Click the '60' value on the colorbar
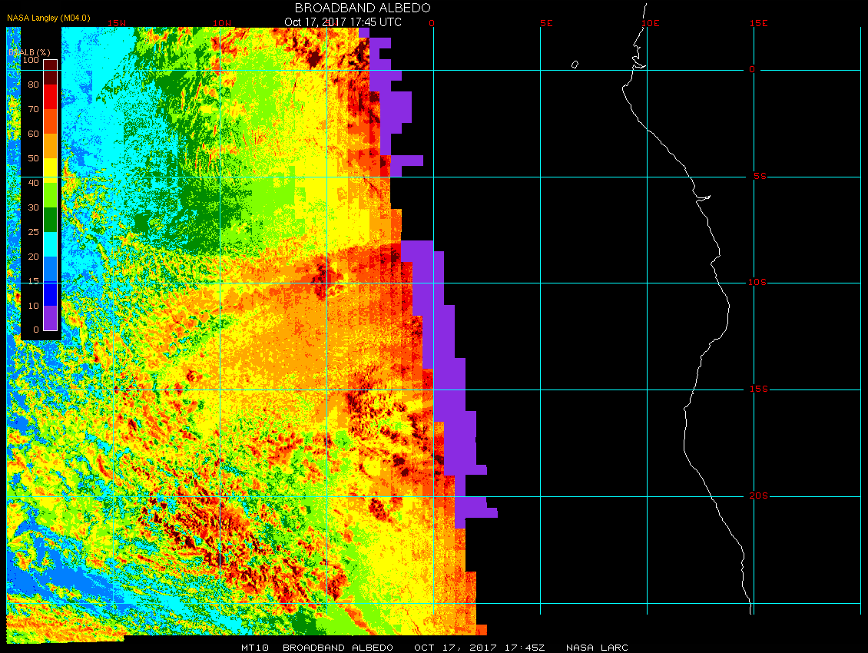Viewport: 868px width, 653px height. (33, 134)
